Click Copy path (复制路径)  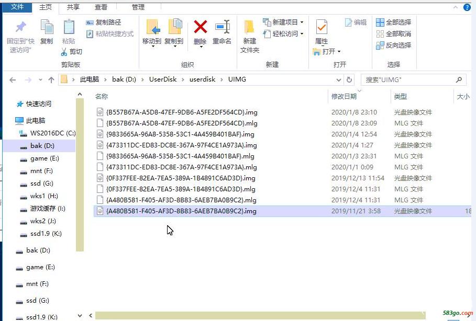104,22
